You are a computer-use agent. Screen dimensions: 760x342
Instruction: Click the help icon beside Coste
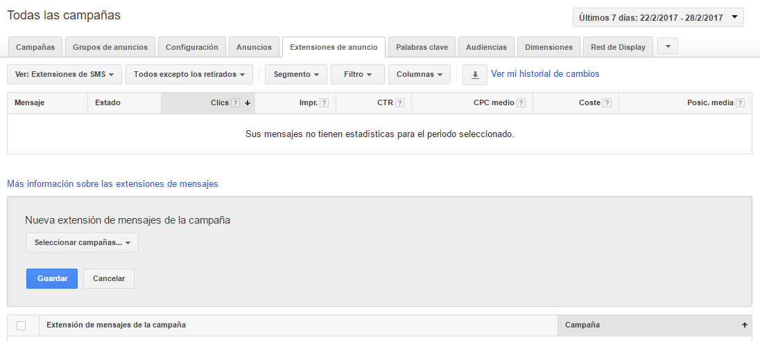(x=607, y=103)
